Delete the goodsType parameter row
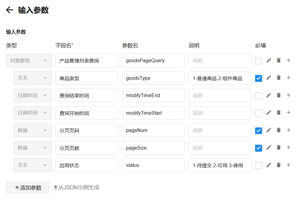Viewport: 296px width, 206px height. [279, 78]
